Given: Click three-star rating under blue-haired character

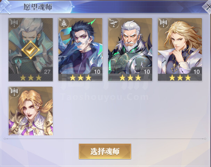Looking at the screenshot, I should tap(80, 78).
